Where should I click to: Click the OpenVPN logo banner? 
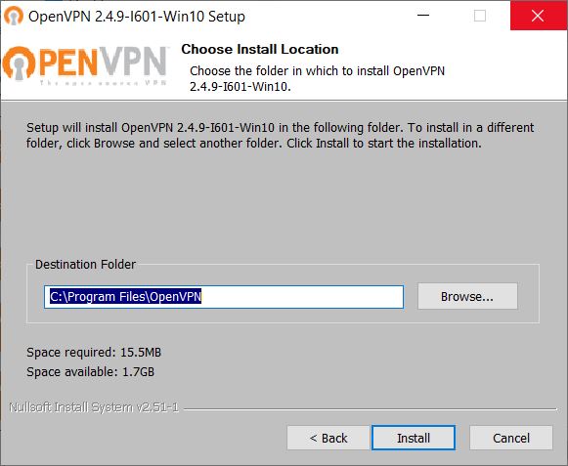pos(85,65)
